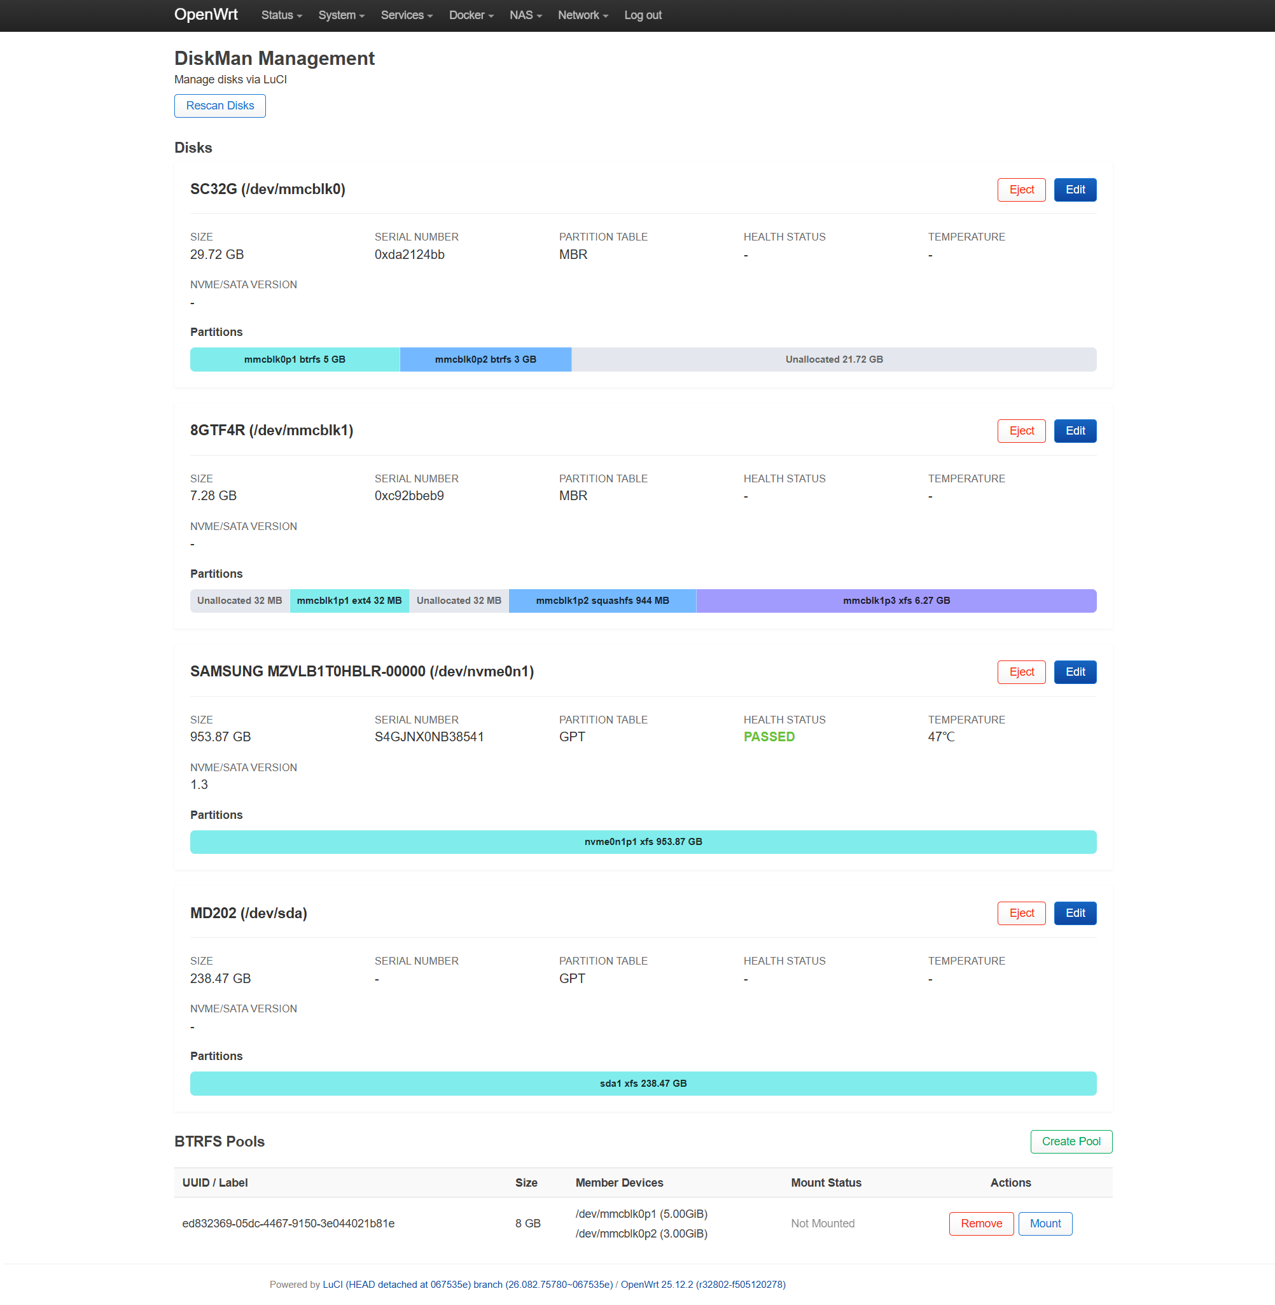The width and height of the screenshot is (1275, 1305).
Task: Select the mmcblk0p1 btrfs 5 GB partition bar
Action: pyautogui.click(x=295, y=359)
